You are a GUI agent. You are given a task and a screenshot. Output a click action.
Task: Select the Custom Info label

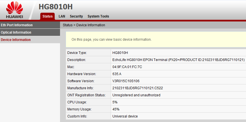click(77, 116)
